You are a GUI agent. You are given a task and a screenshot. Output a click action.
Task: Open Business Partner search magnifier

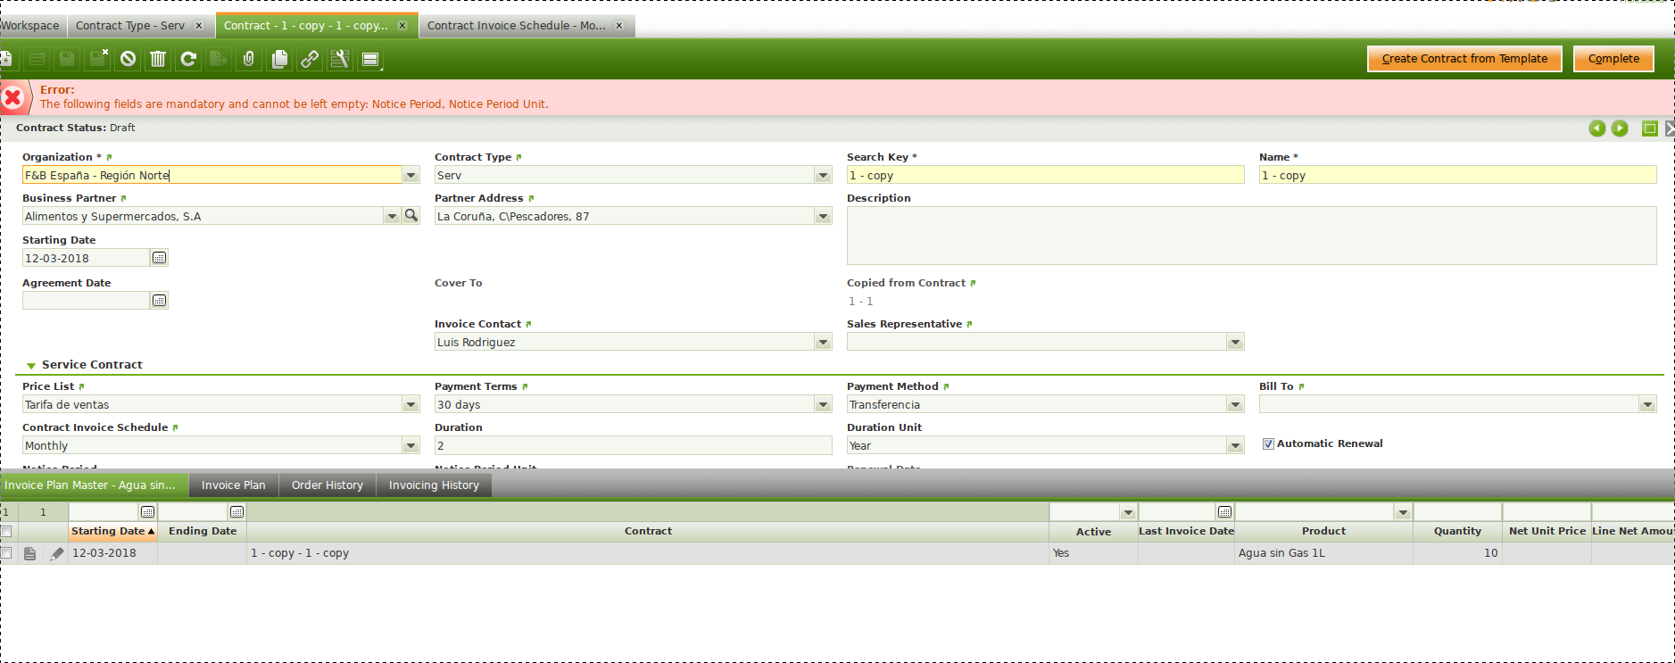(411, 215)
